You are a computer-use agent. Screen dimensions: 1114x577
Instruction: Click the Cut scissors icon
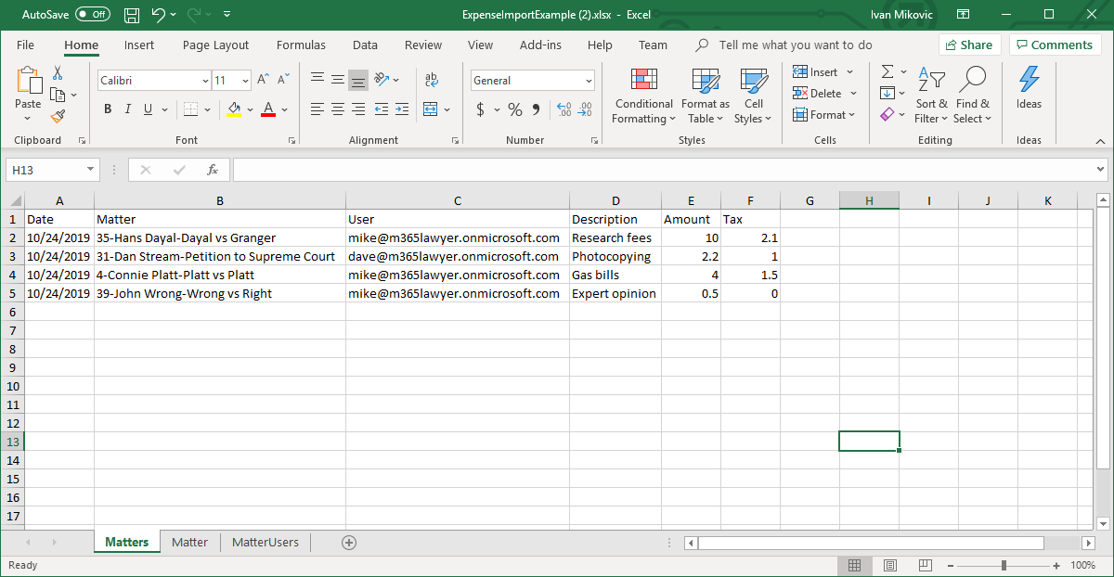[58, 73]
